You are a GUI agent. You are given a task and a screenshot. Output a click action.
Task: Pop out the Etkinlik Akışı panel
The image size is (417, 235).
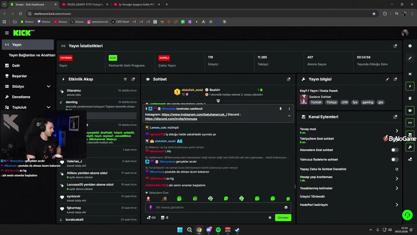coord(133,79)
